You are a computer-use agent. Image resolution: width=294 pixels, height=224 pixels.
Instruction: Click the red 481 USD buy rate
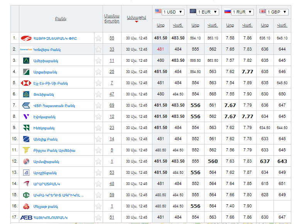pos(161,49)
